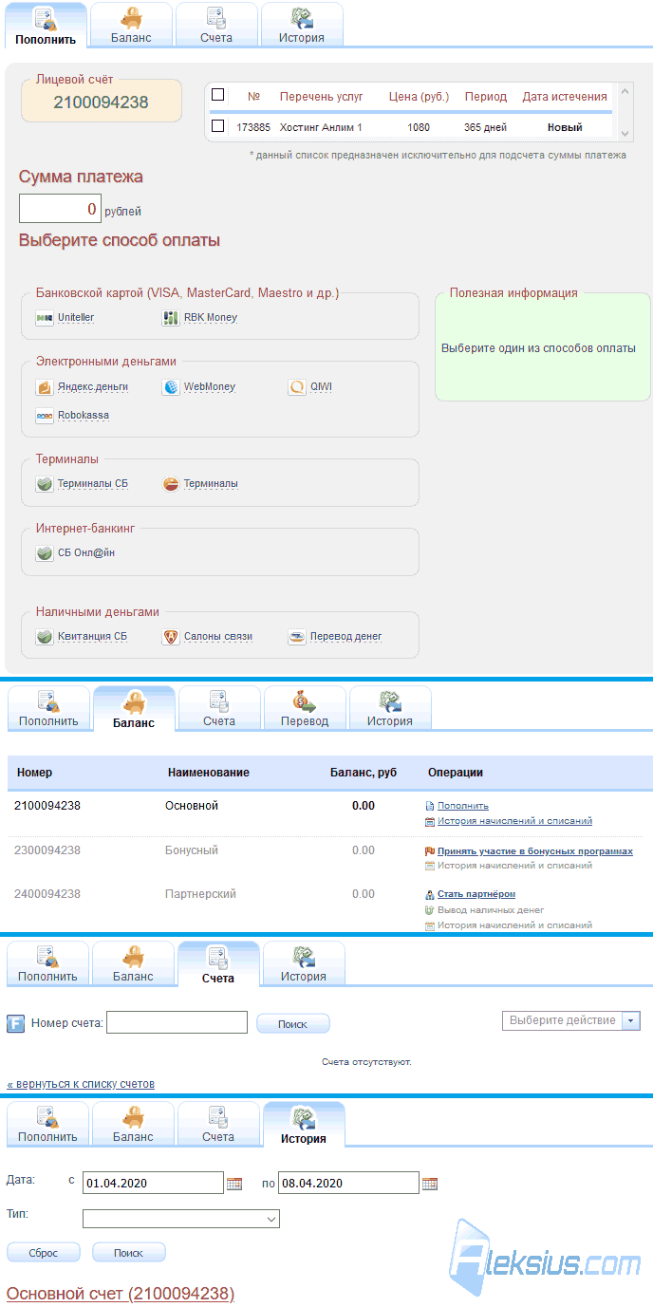The width and height of the screenshot is (653, 1307).
Task: Click the services list scrollbar down arrow
Action: (x=625, y=133)
